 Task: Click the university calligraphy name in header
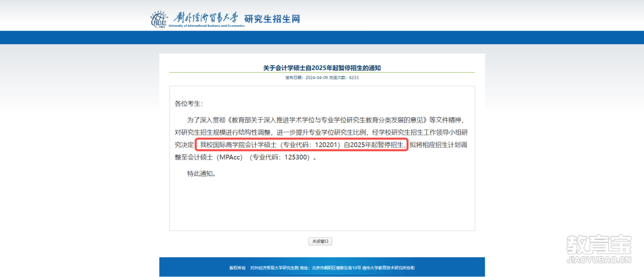pyautogui.click(x=206, y=18)
